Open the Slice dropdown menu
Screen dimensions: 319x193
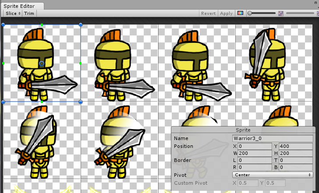tap(12, 14)
